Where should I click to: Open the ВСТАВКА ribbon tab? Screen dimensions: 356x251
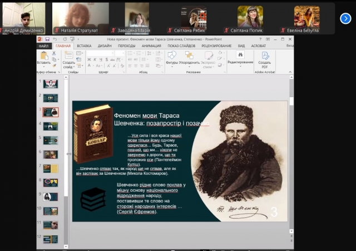[x=84, y=46]
